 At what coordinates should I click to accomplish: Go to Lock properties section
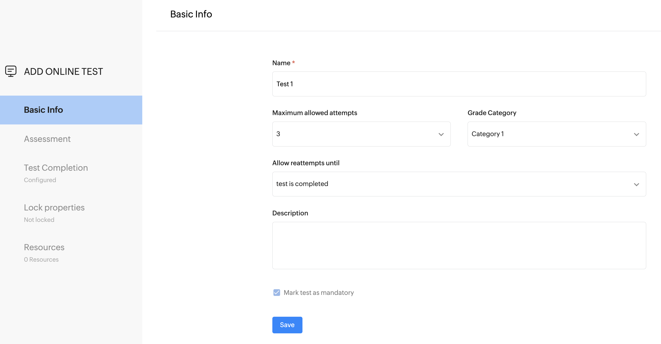[54, 208]
